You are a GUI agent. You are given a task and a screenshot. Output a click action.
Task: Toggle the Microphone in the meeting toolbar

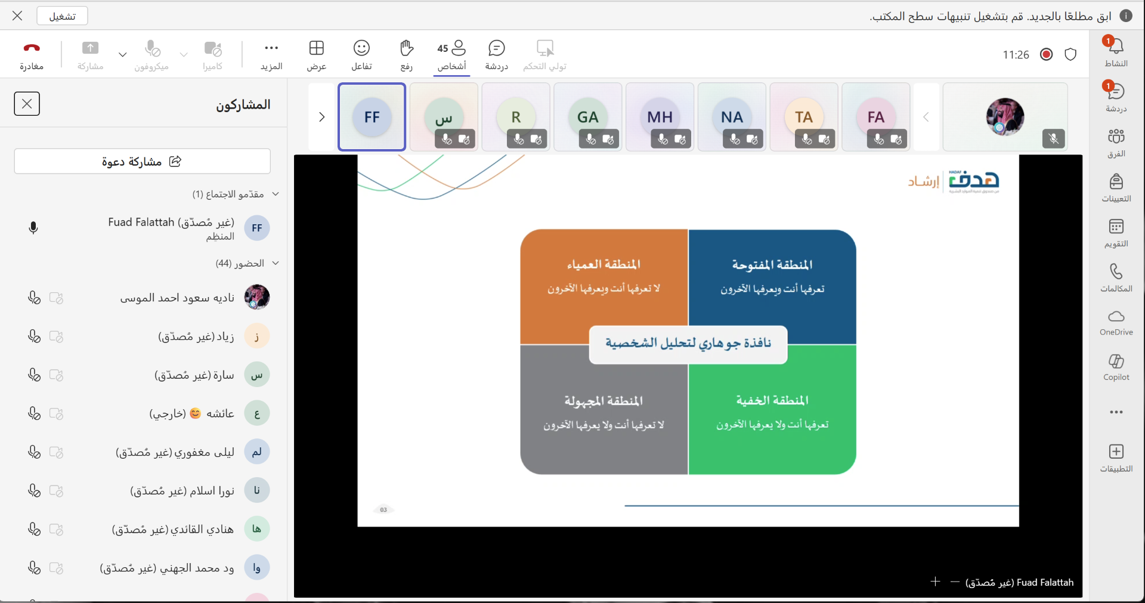(152, 55)
